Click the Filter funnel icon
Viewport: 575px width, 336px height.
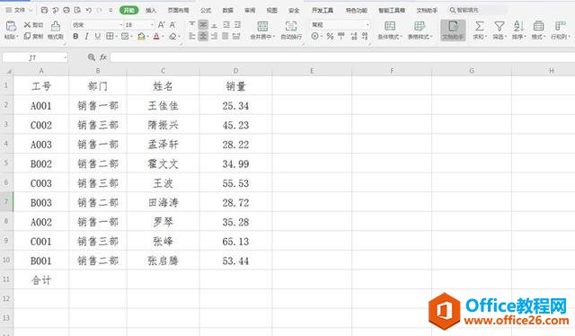coord(500,26)
